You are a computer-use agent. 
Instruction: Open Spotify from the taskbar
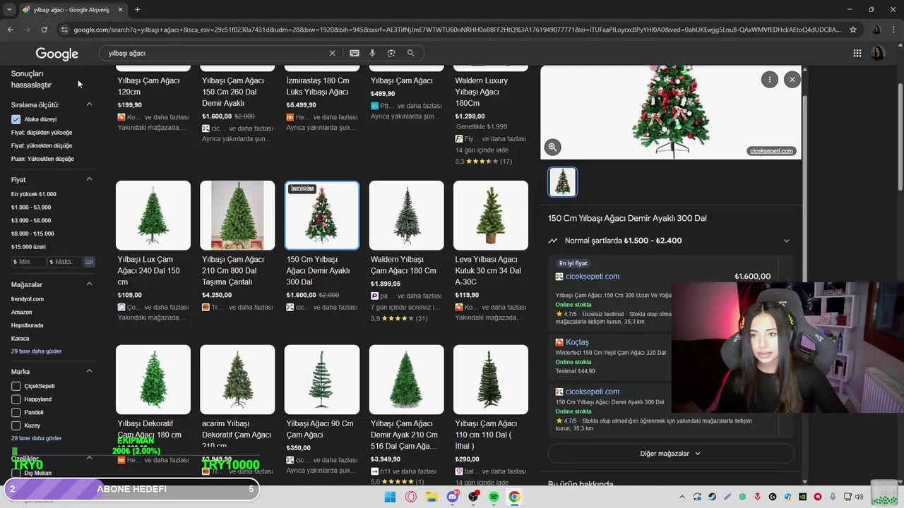point(494,497)
